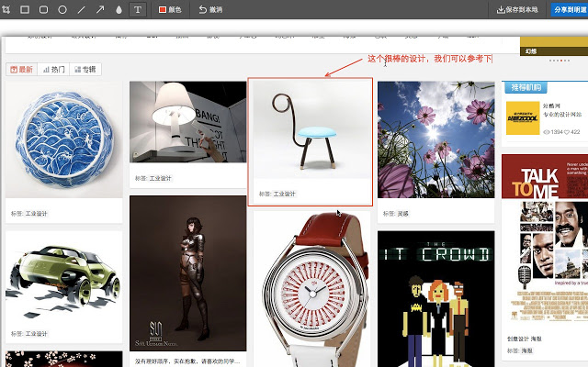
Task: Activate the straight line tool
Action: click(82, 9)
